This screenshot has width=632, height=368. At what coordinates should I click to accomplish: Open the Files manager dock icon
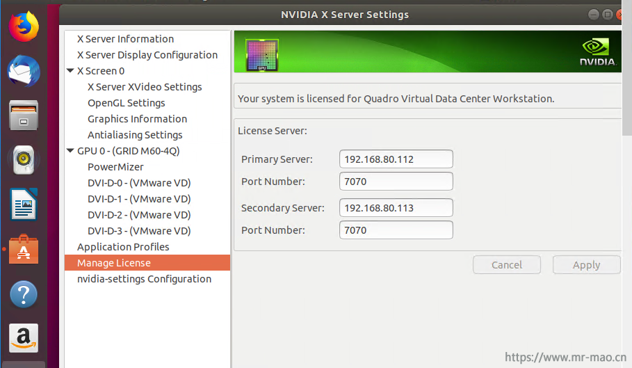[24, 115]
